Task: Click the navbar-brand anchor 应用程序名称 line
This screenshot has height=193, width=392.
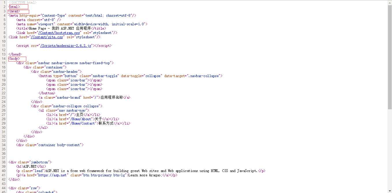Action: pyautogui.click(x=84, y=98)
